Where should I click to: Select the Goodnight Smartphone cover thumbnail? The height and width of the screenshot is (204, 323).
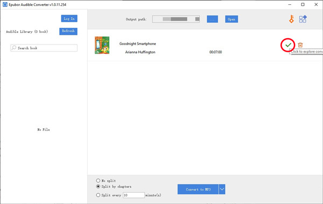[x=102, y=45]
